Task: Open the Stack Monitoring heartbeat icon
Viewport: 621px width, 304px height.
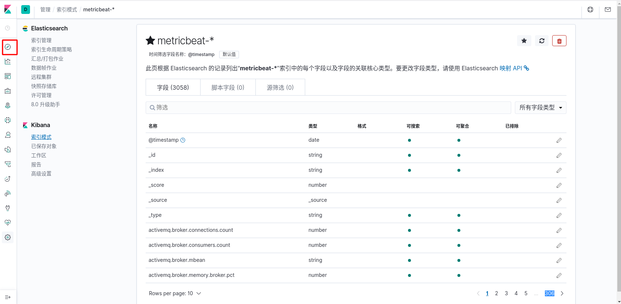Action: (8, 223)
